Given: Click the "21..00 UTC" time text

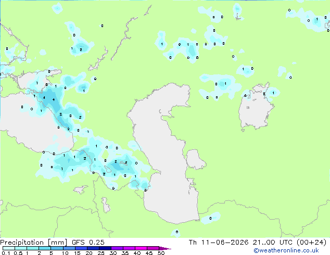Looking at the screenshot, I should click(x=273, y=242).
